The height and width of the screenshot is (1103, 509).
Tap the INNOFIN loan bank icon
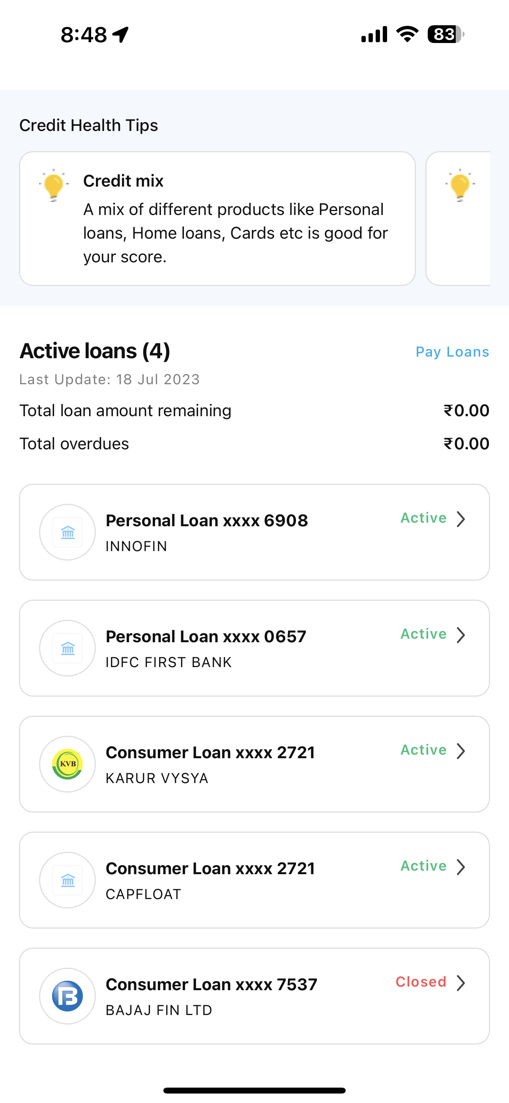67,532
